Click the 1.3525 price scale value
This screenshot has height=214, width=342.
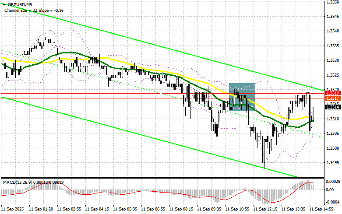pos(333,75)
